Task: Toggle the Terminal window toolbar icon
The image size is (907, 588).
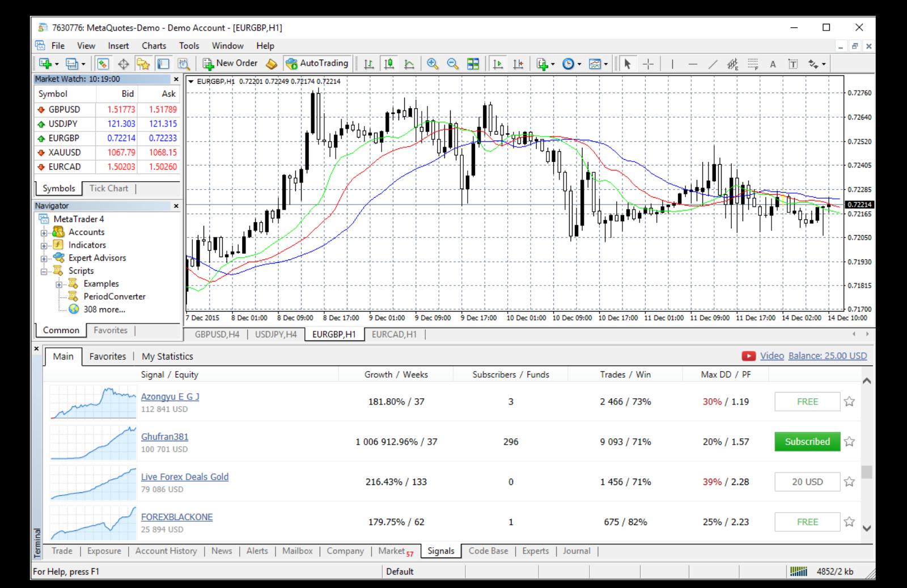Action: click(x=163, y=64)
